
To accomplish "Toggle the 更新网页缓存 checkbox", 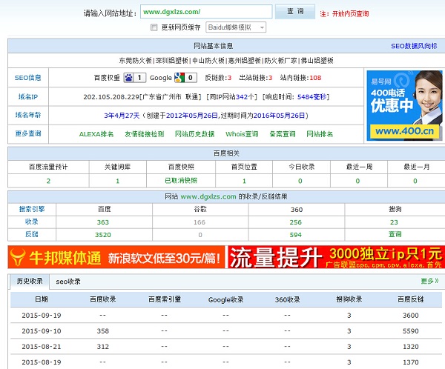I will [x=154, y=27].
